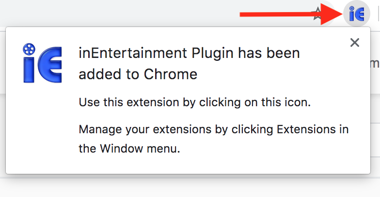Click the inEntertainment extension icon in the toolbar
Viewport: 380px width, 197px height.
click(x=356, y=14)
